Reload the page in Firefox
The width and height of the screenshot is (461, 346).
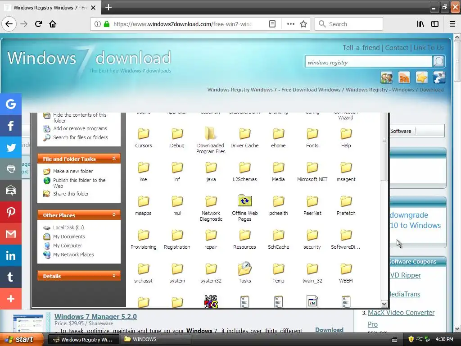tap(38, 24)
